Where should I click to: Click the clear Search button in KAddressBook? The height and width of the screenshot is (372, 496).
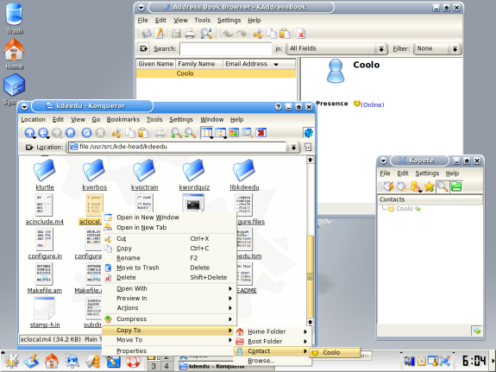(x=143, y=48)
